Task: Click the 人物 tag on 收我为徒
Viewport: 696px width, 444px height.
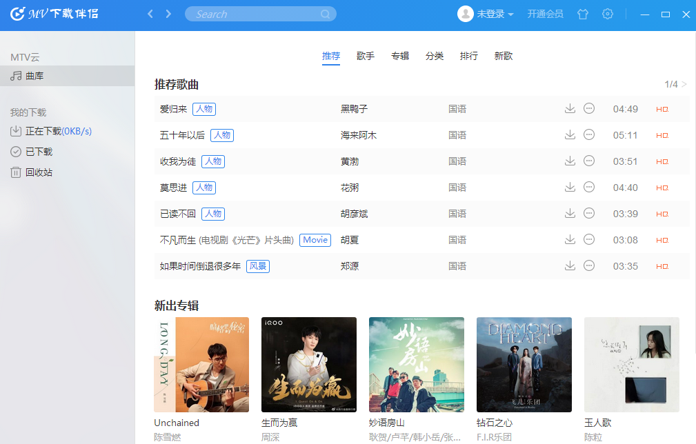Action: point(213,161)
